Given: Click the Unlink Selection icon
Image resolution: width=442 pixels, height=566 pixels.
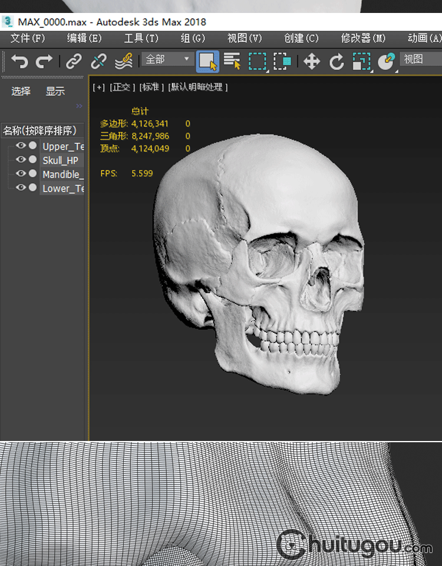Looking at the screenshot, I should 98,61.
